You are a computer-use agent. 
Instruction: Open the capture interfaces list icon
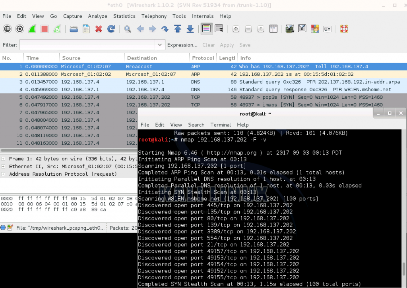pyautogui.click(x=7, y=29)
